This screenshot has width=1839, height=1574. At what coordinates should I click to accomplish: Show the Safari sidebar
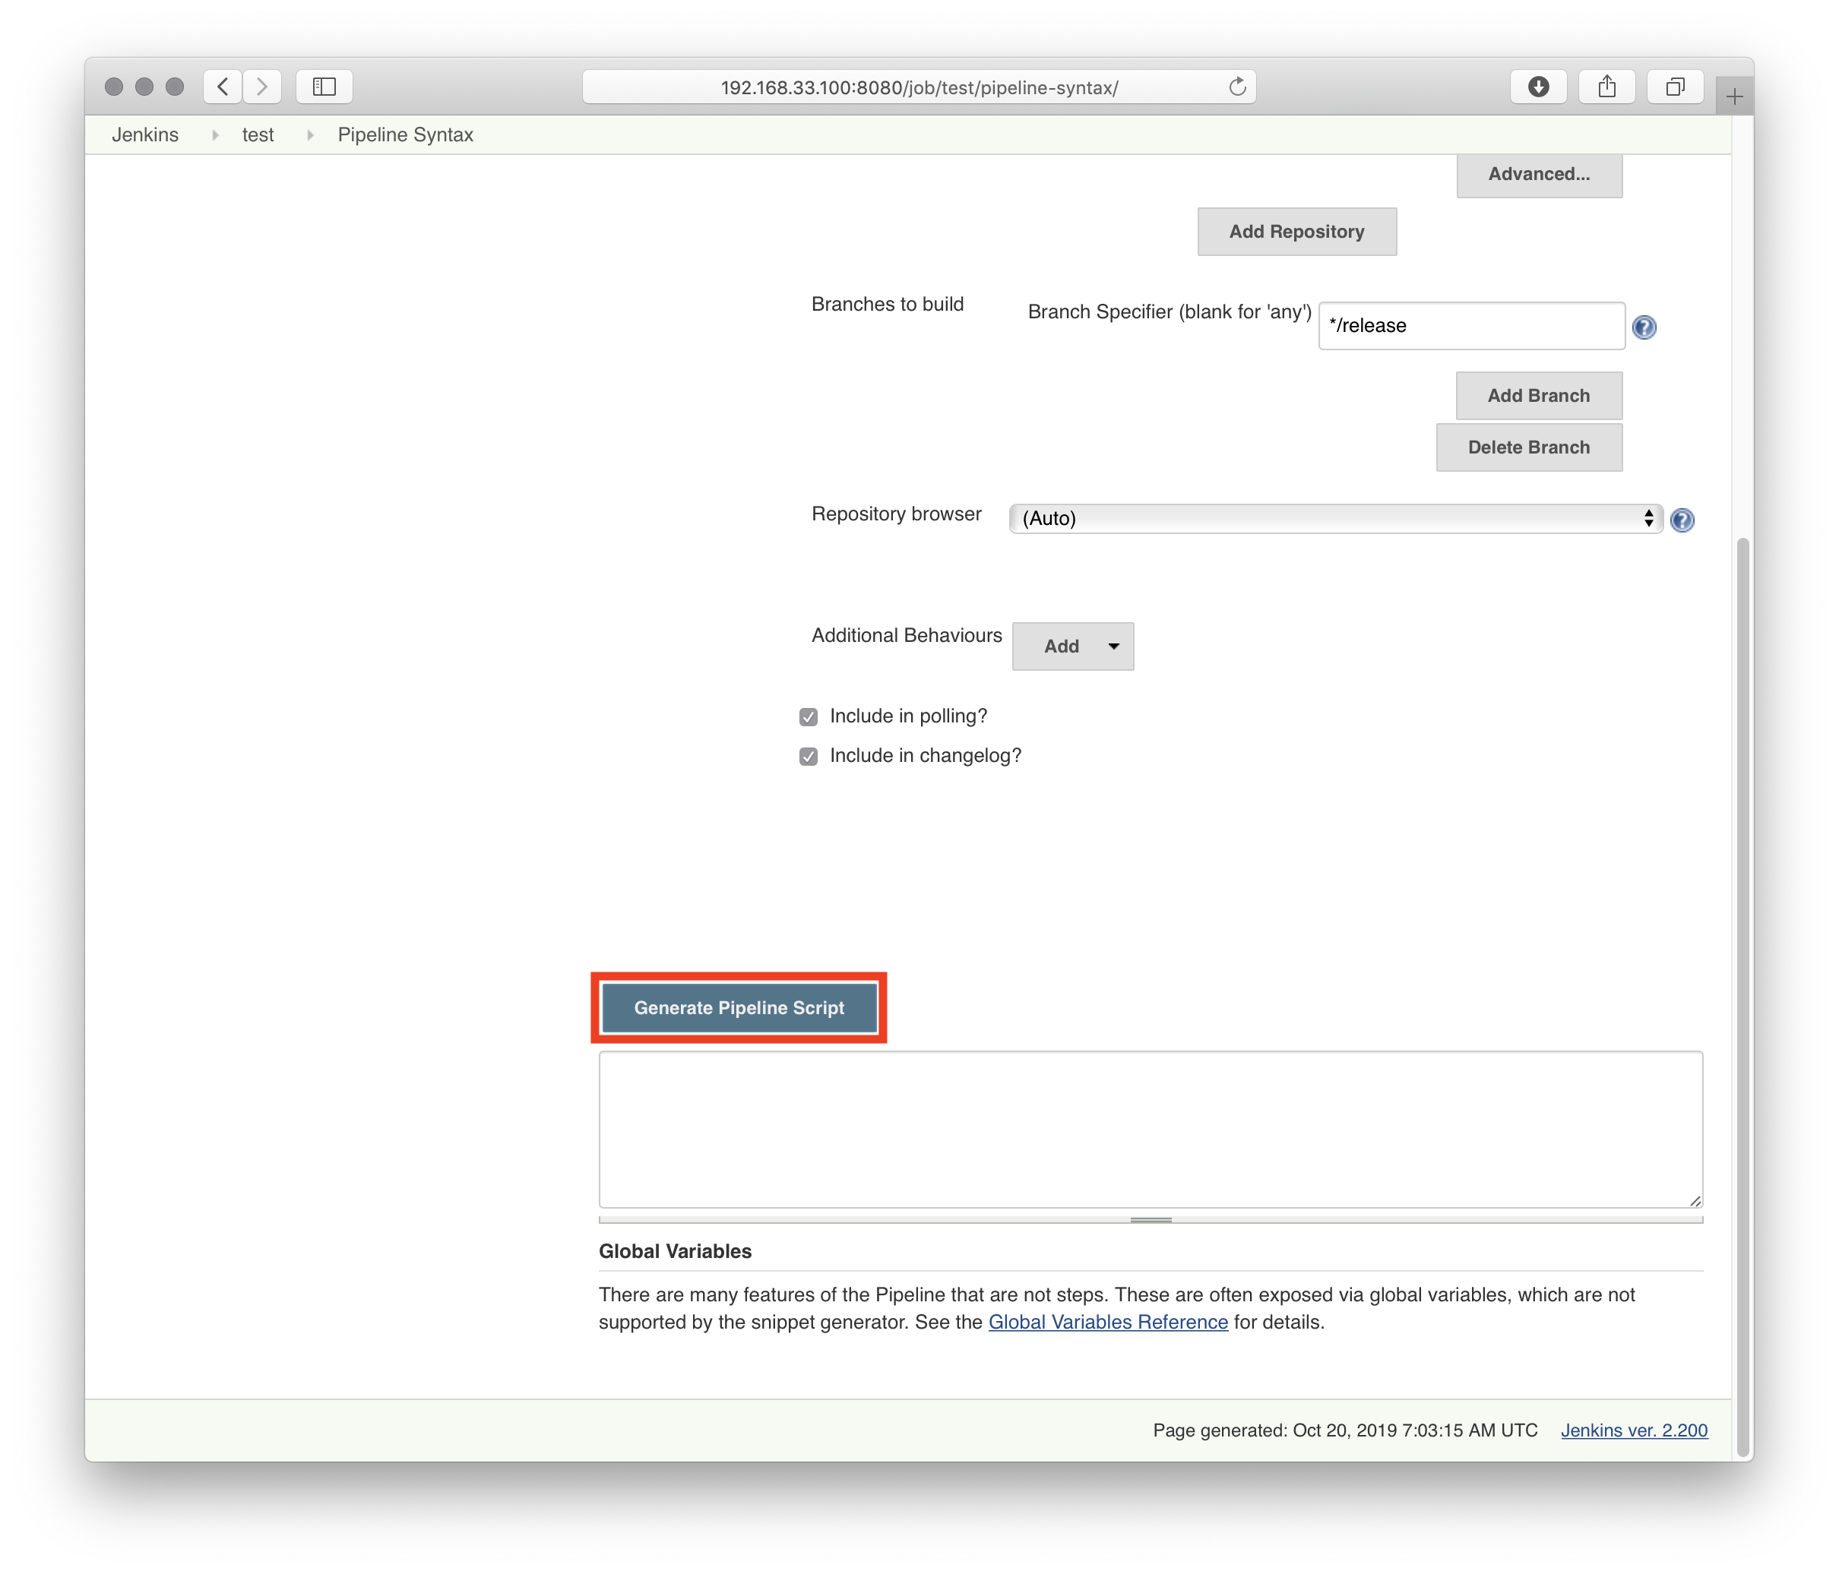(324, 86)
